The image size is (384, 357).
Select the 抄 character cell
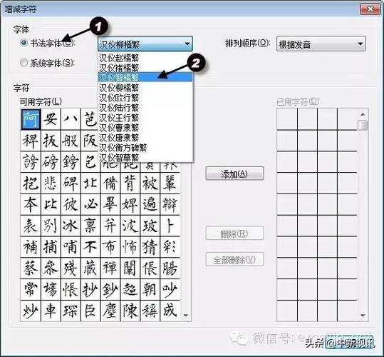click(x=90, y=289)
